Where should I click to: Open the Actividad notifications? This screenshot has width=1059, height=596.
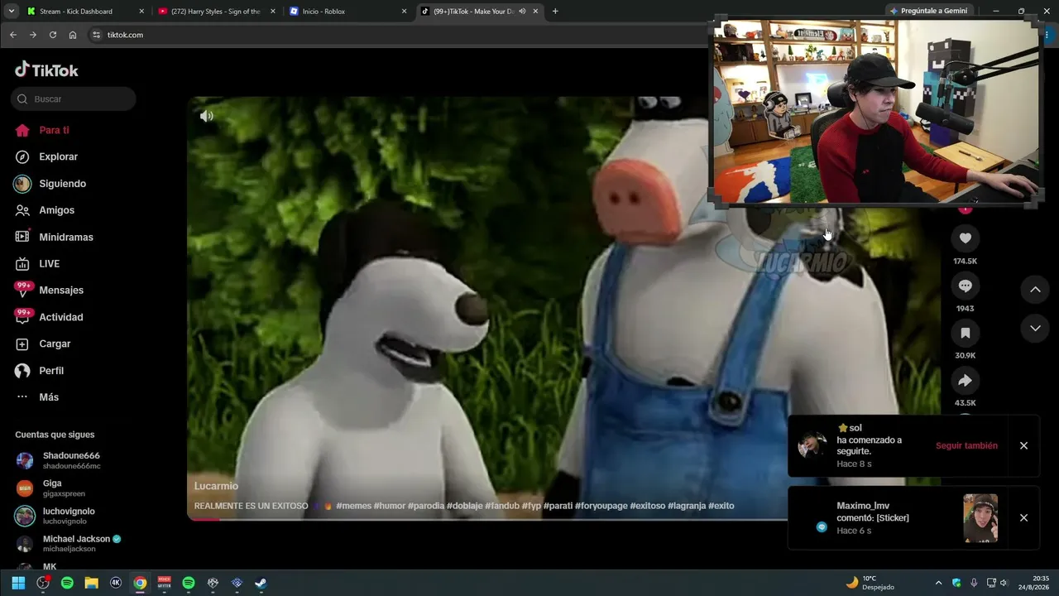coord(60,317)
